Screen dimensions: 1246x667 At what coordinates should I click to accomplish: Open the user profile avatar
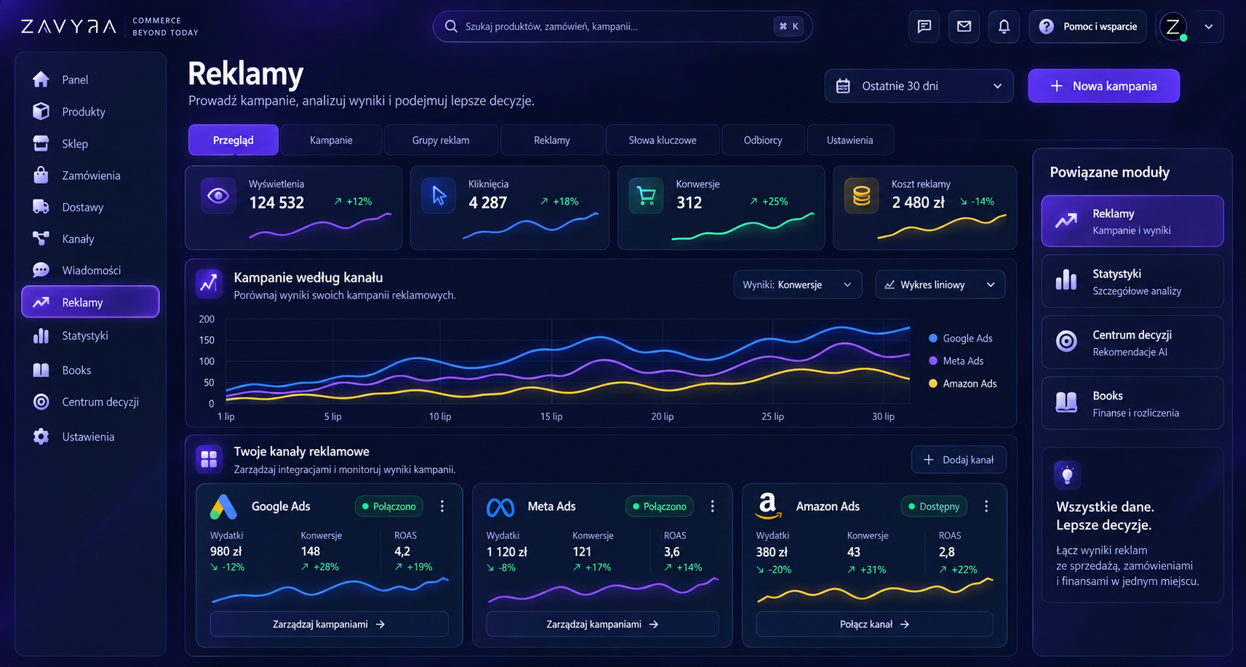pyautogui.click(x=1173, y=27)
